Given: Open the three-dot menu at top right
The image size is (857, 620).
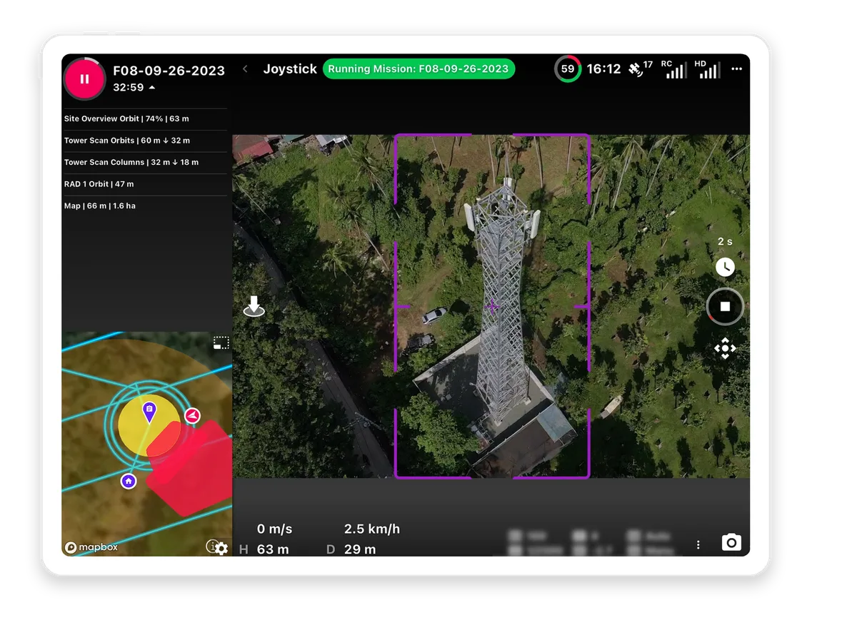Looking at the screenshot, I should (x=736, y=69).
